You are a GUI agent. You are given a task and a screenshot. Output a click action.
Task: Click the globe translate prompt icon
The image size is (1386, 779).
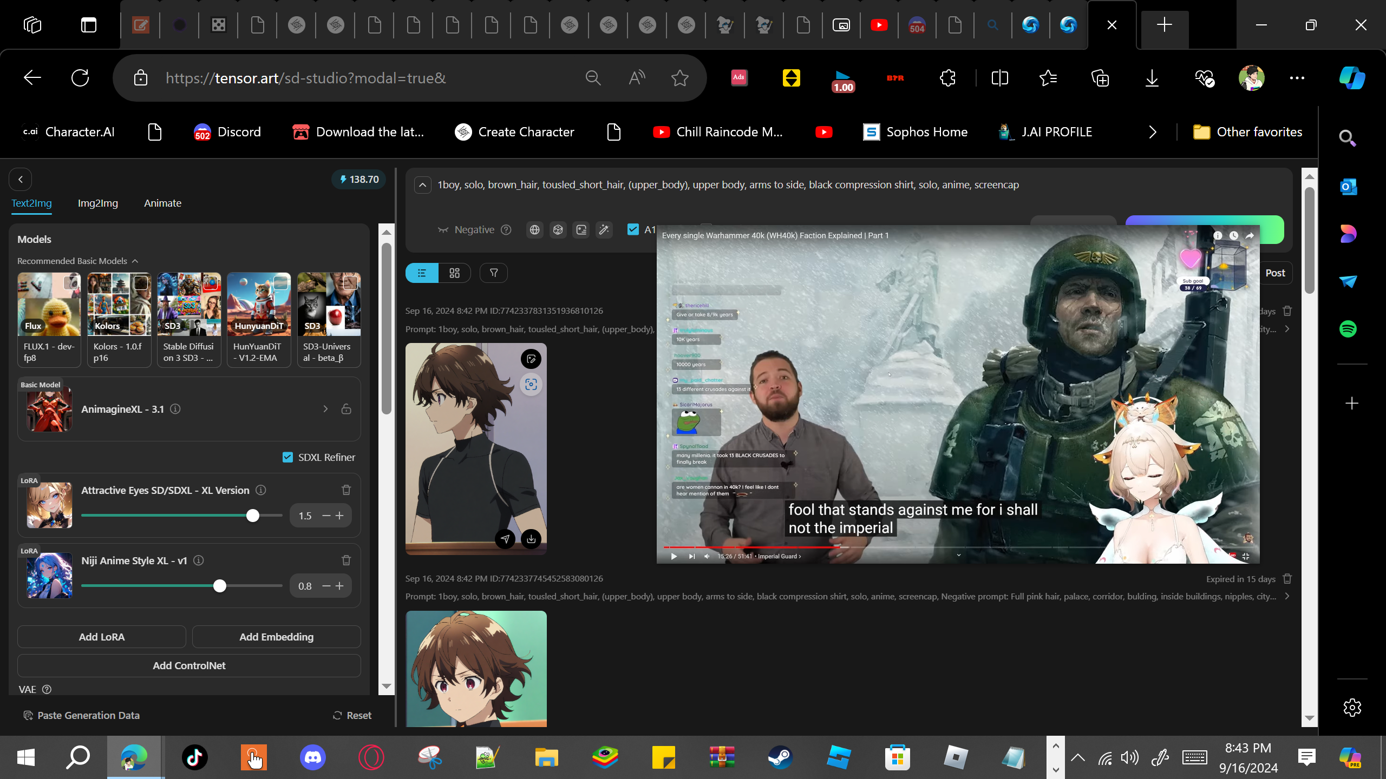pos(534,230)
